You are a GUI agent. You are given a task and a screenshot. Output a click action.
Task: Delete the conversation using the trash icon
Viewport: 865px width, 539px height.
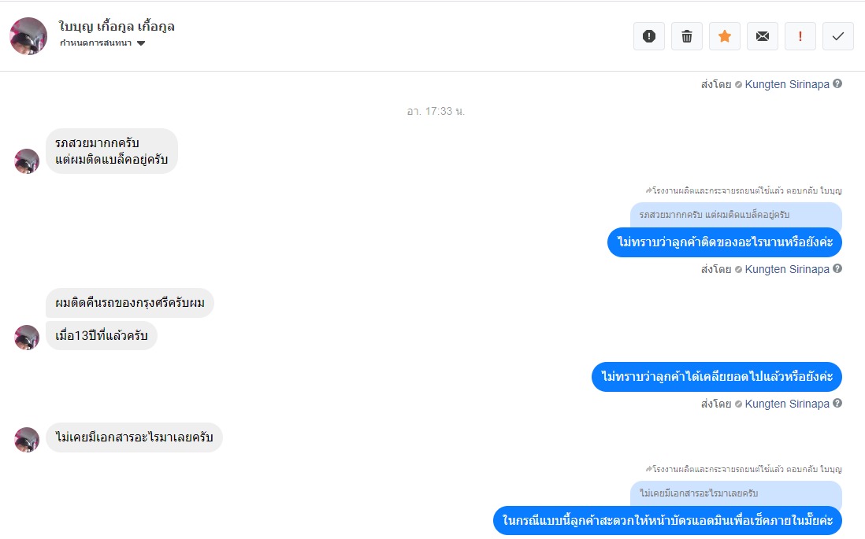click(x=687, y=36)
